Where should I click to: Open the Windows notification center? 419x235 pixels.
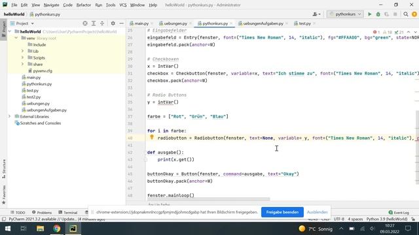(x=408, y=228)
